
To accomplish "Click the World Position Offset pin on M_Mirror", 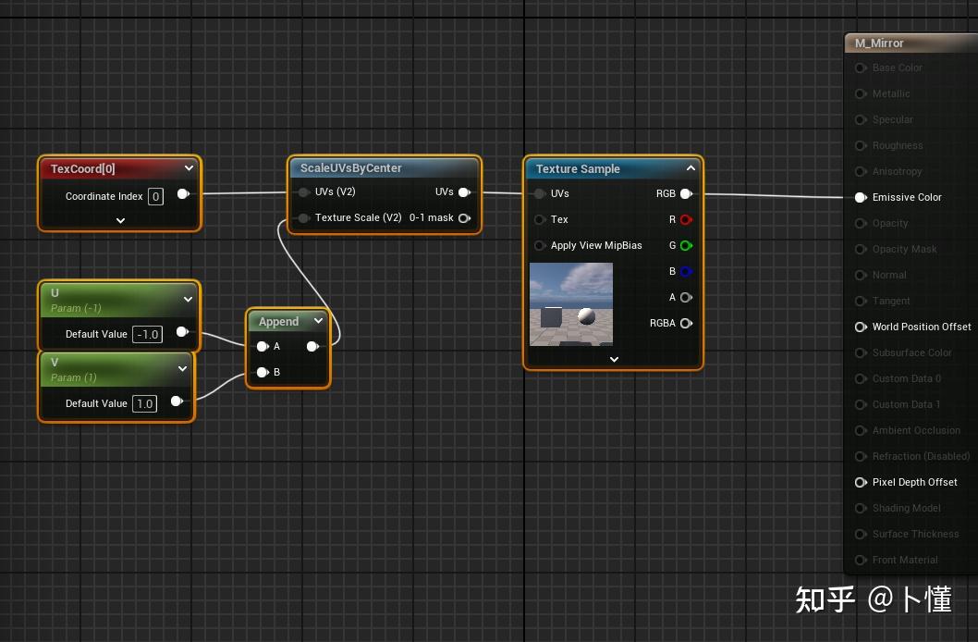I will tap(861, 327).
